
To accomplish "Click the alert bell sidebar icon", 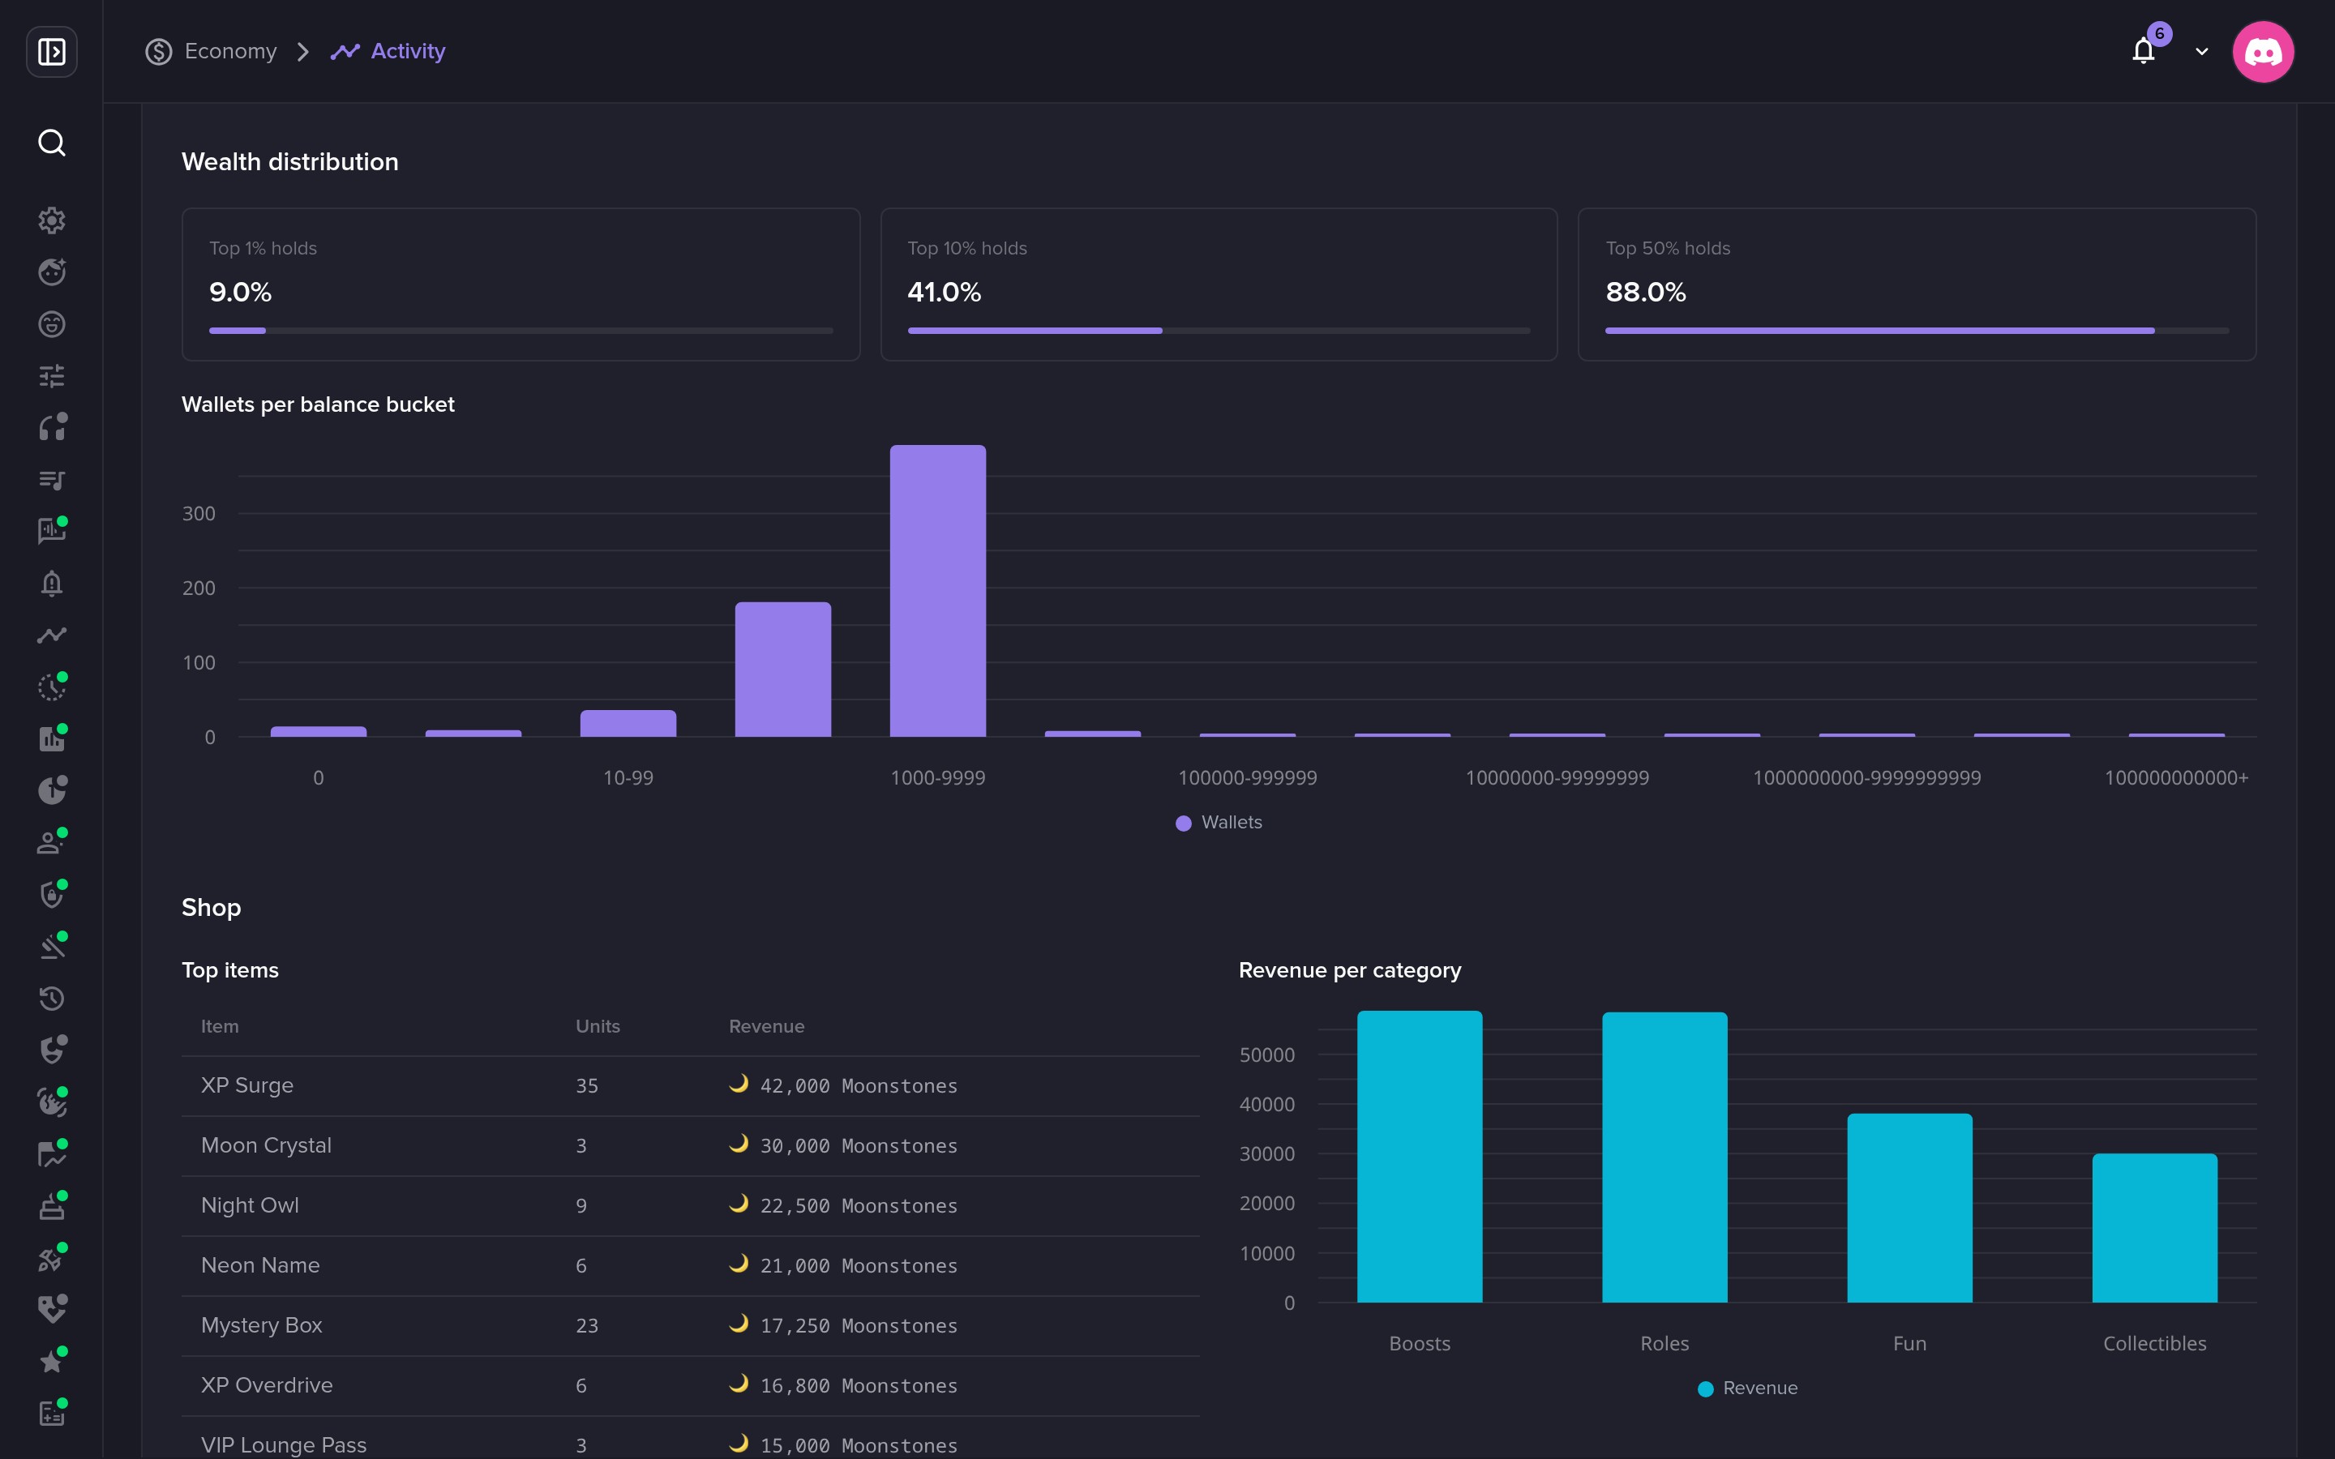I will [51, 583].
